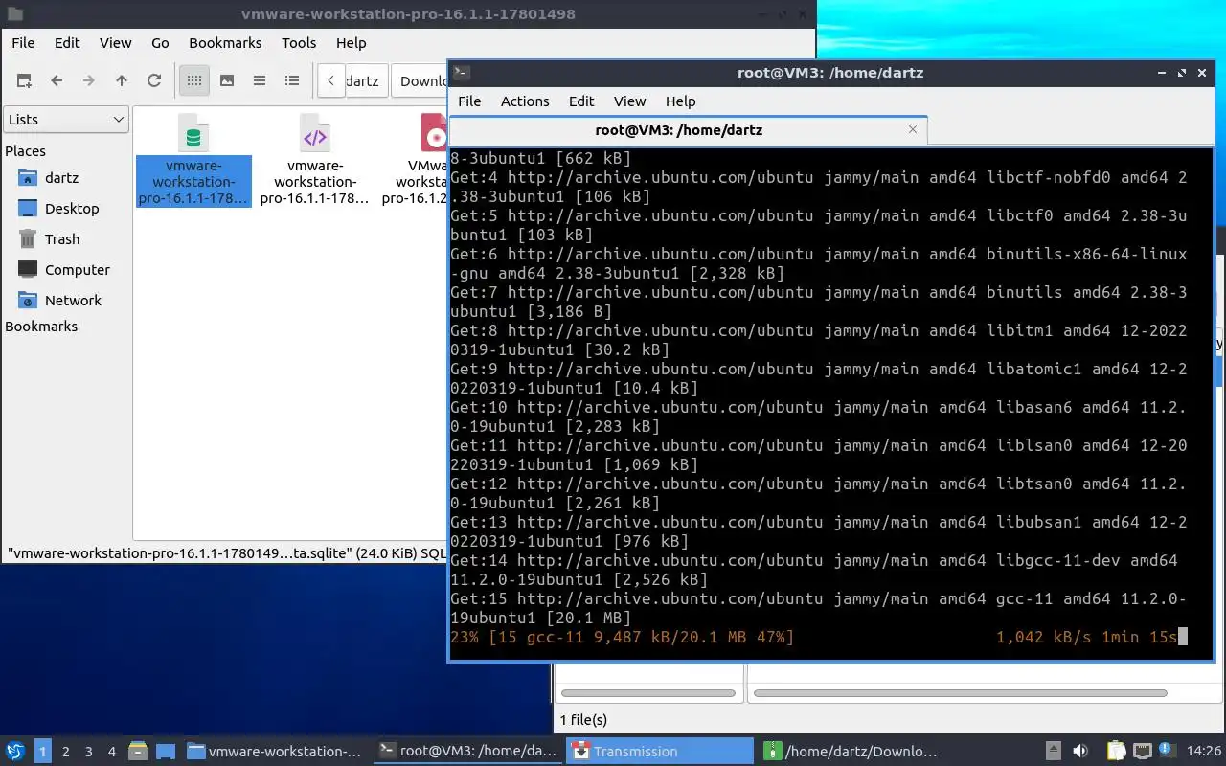The image size is (1226, 766).
Task: Open the terminal View menu
Action: point(629,101)
